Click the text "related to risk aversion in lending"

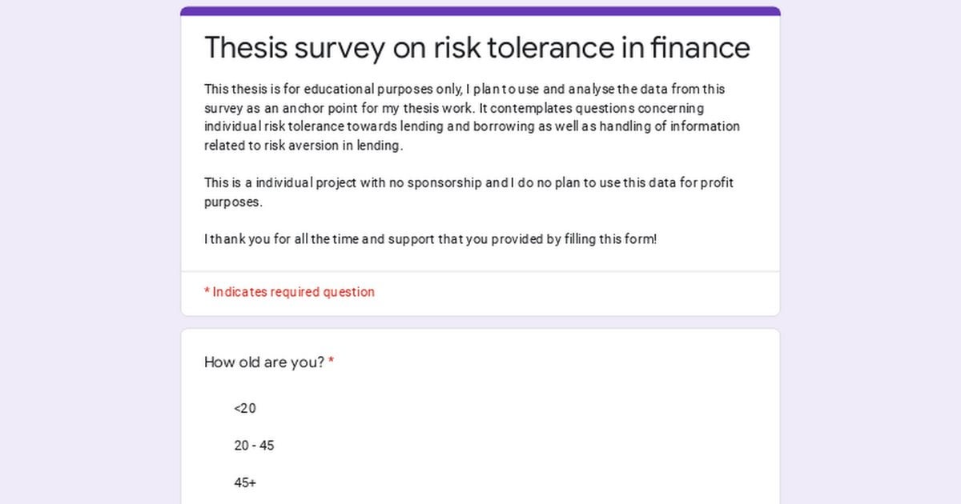pos(304,146)
